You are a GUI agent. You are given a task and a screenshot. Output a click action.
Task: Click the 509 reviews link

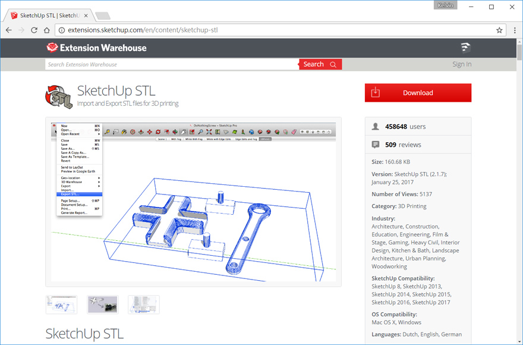[403, 145]
